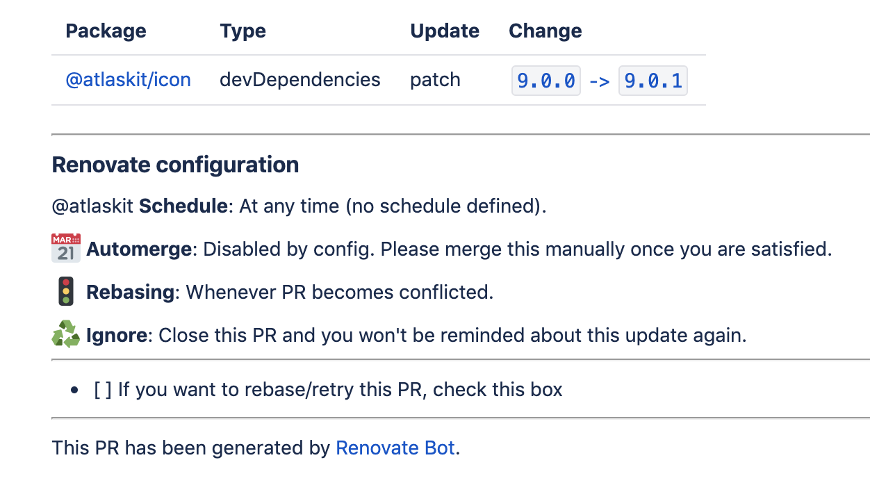Click the Change column header
870x492 pixels.
coord(545,31)
